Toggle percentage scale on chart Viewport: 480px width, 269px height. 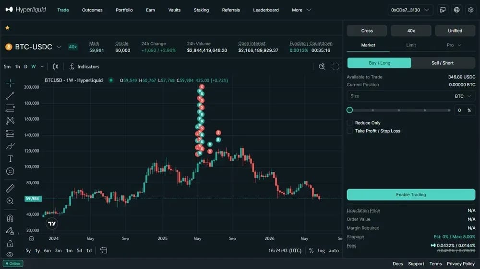[x=311, y=251]
